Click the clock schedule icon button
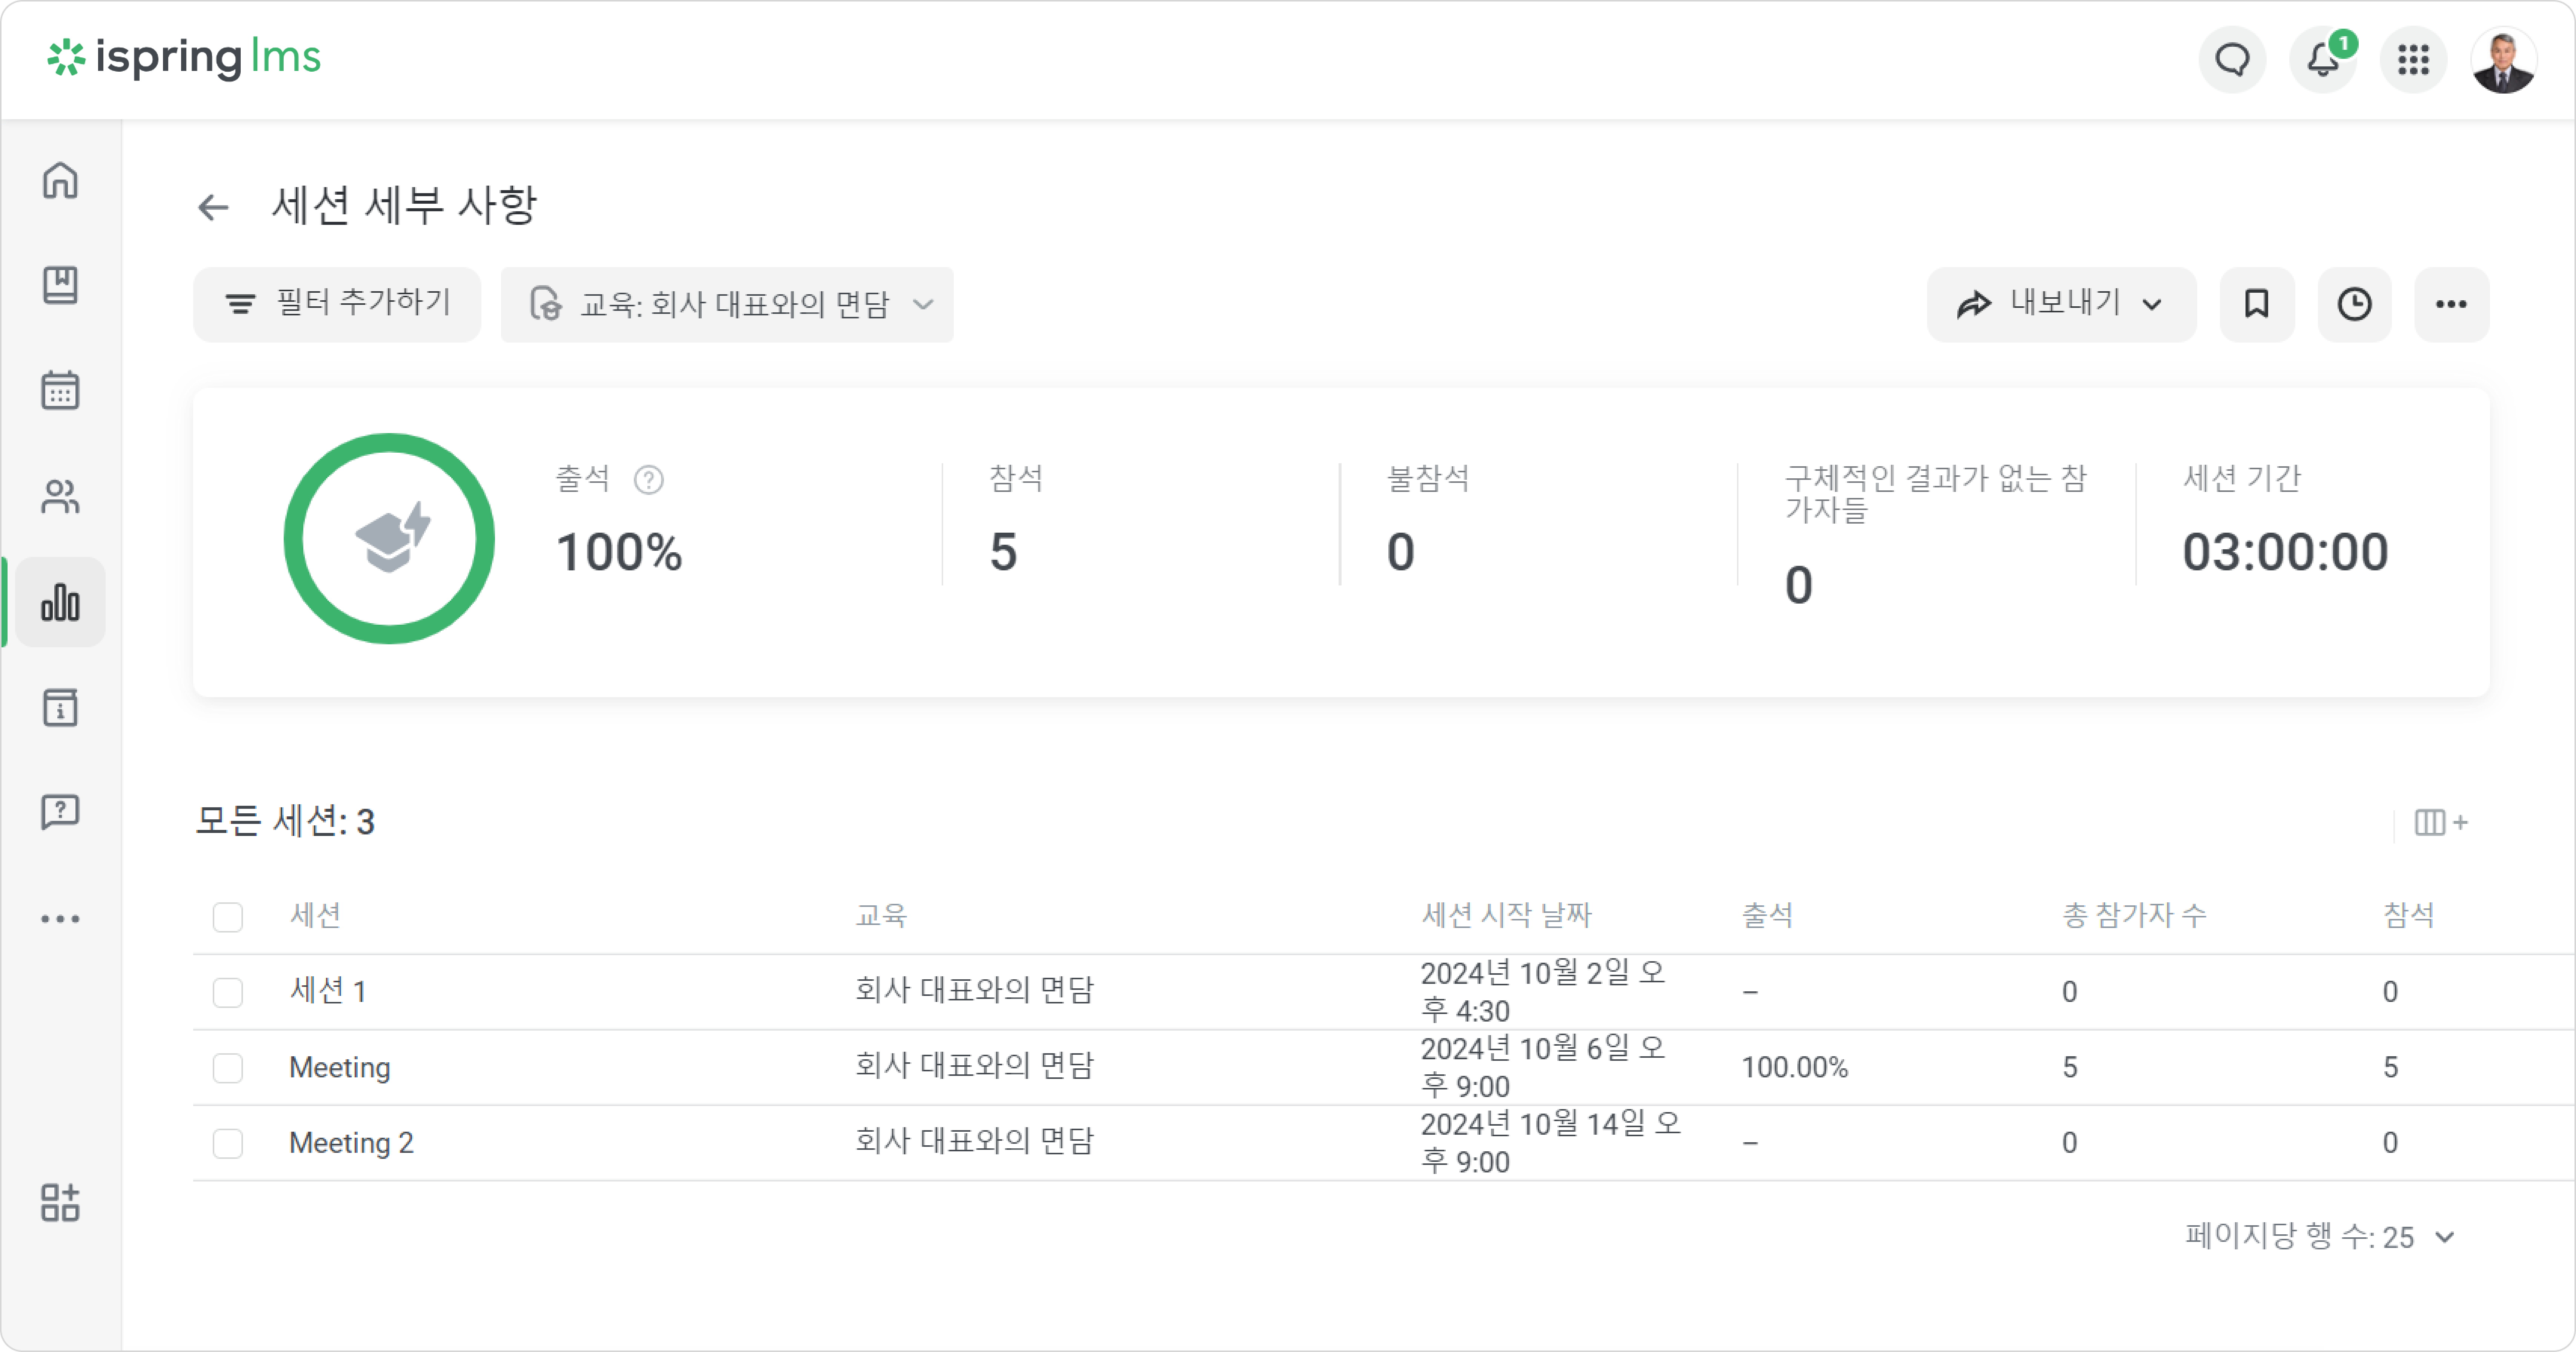 [x=2354, y=304]
